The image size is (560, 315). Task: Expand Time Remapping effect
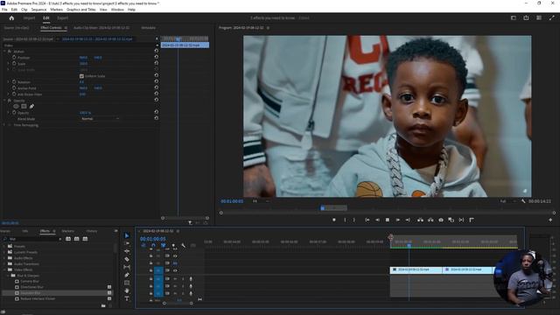tap(4, 125)
